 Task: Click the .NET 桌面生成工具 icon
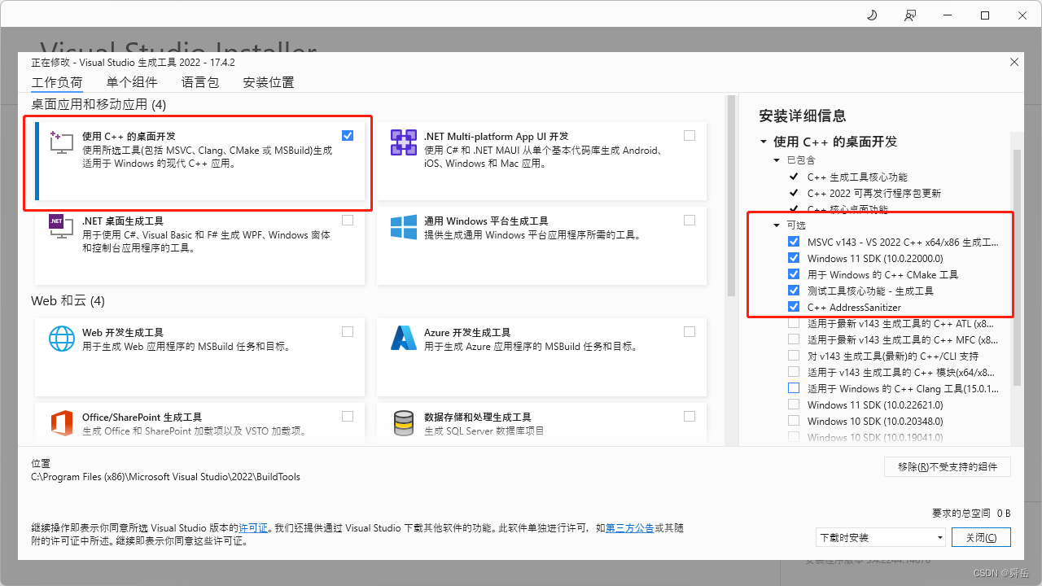62,227
